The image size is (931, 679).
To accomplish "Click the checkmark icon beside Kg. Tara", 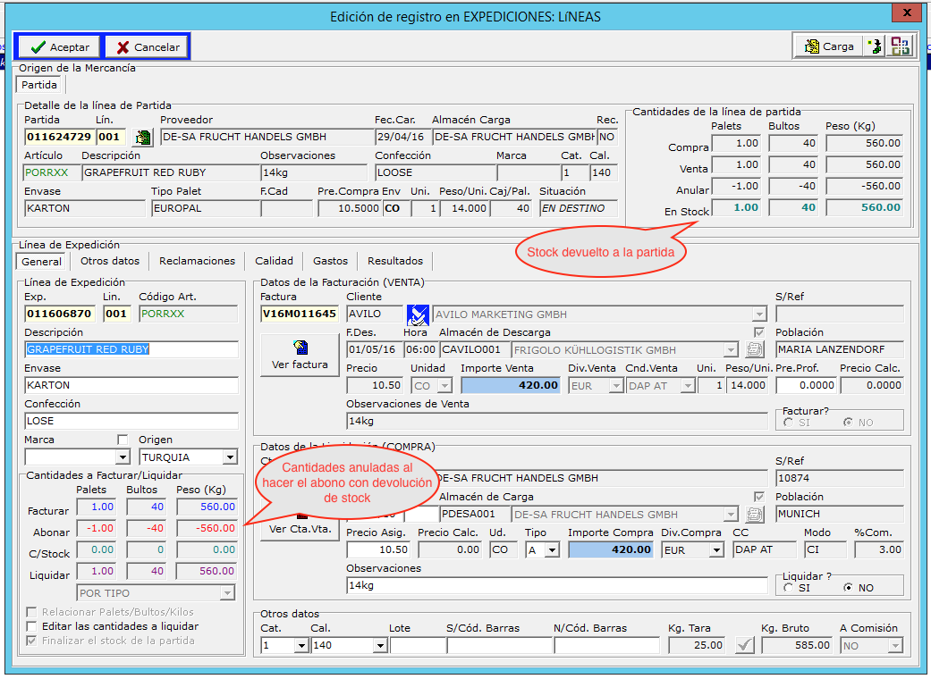I will [744, 645].
